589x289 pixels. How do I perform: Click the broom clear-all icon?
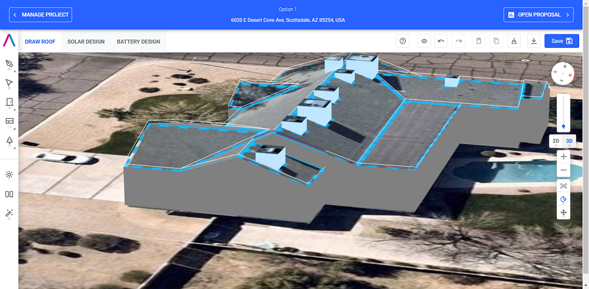coord(513,41)
